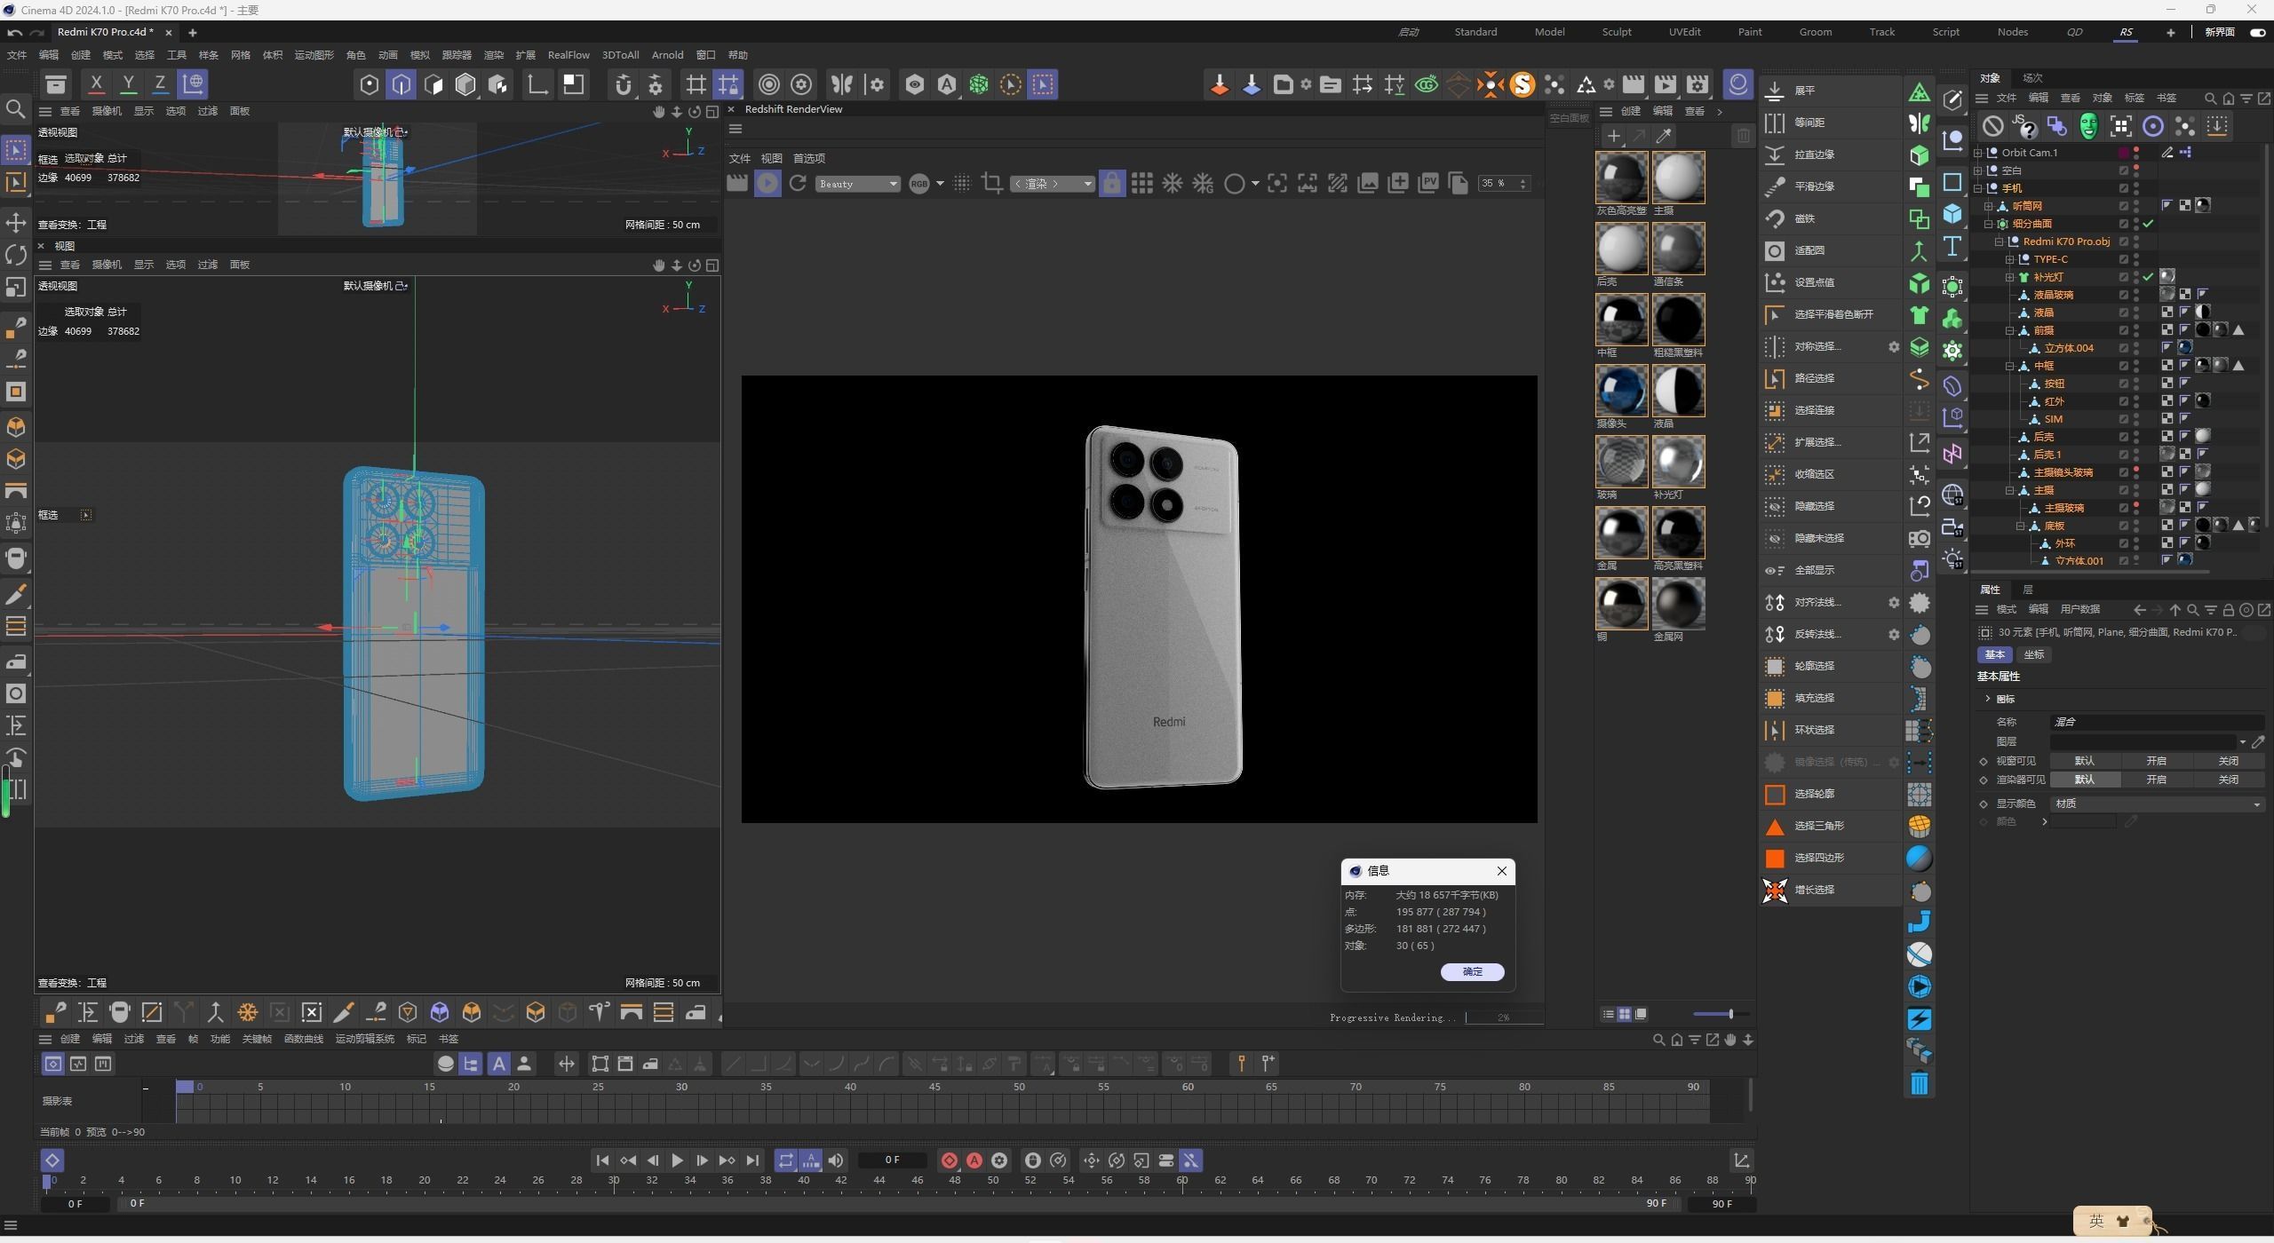The width and height of the screenshot is (2274, 1243).
Task: Switch to the 场次 tab
Action: [x=2032, y=78]
